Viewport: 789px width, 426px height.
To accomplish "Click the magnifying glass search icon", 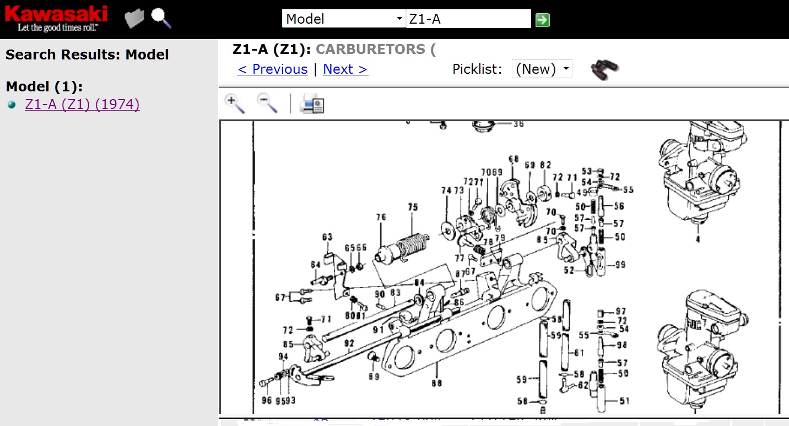I will 161,18.
